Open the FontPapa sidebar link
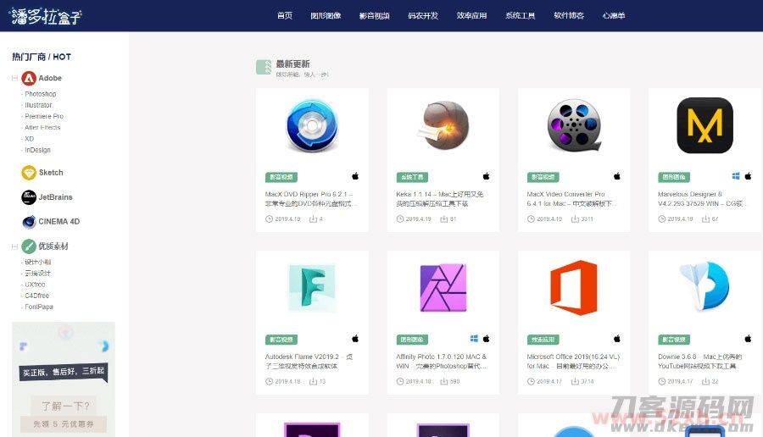The height and width of the screenshot is (437, 763). point(38,307)
